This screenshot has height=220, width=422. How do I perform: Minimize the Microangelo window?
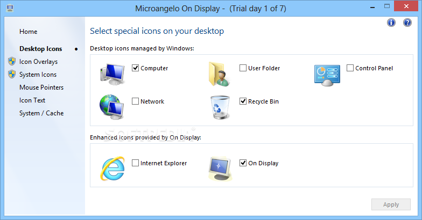pyautogui.click(x=372, y=7)
